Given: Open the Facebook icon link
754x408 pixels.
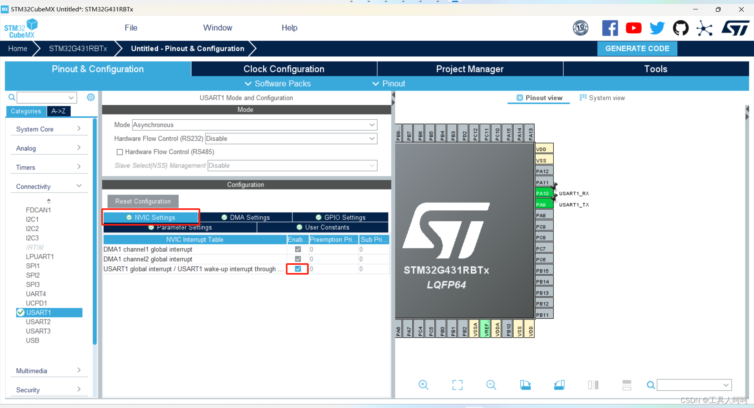Looking at the screenshot, I should coord(610,28).
